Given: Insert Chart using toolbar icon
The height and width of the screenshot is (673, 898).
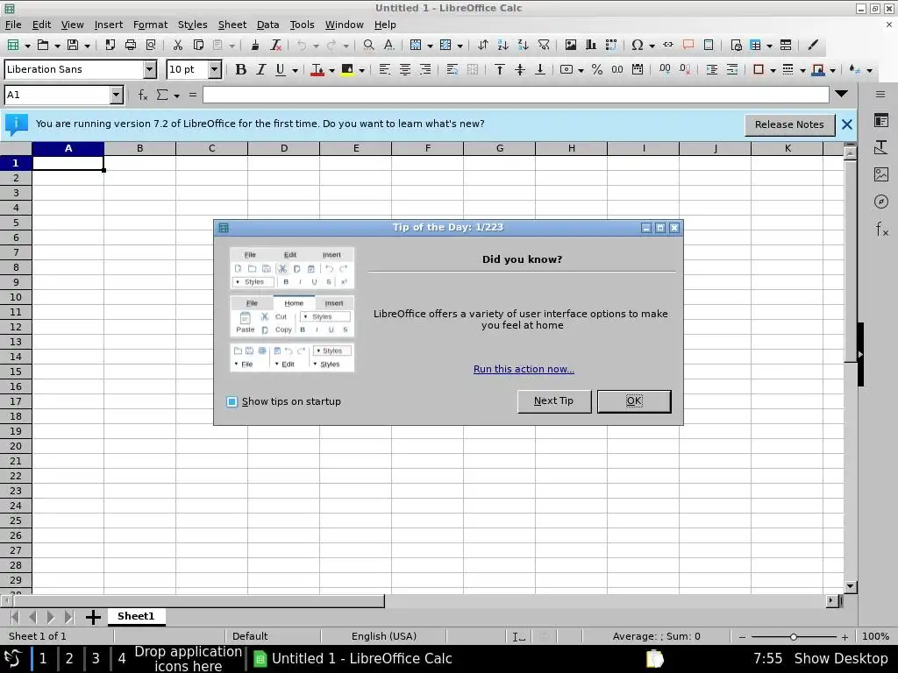Looking at the screenshot, I should pos(590,46).
